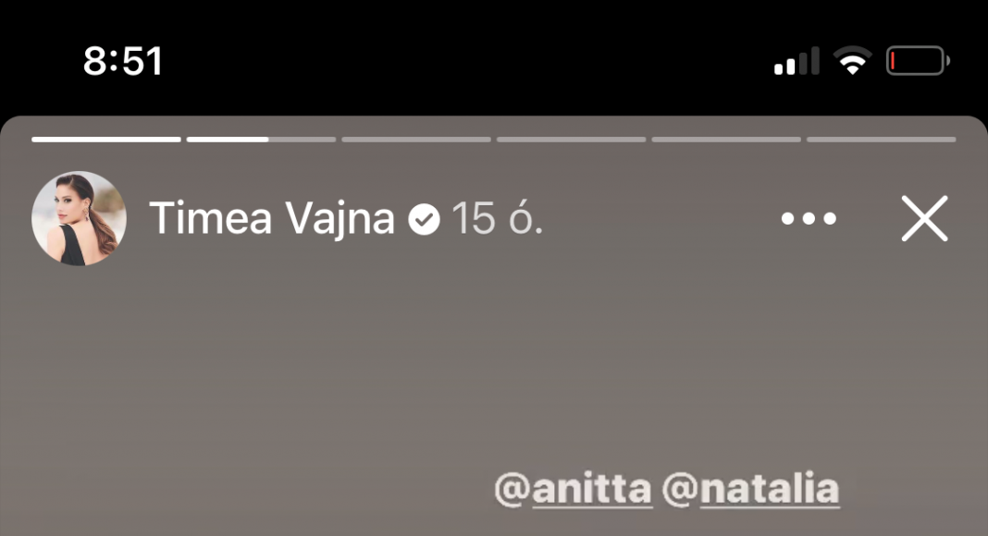Jump to the last story progress segment
The width and height of the screenshot is (988, 536).
click(881, 140)
